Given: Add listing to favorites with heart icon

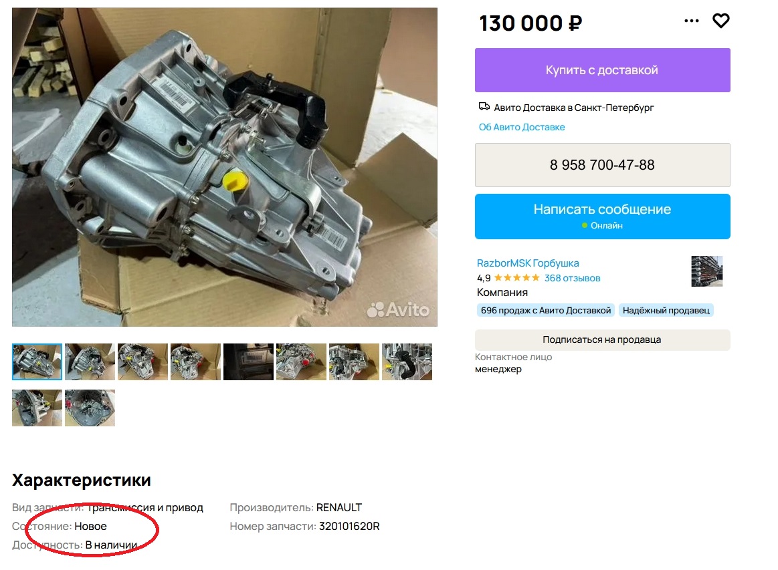Looking at the screenshot, I should [720, 21].
